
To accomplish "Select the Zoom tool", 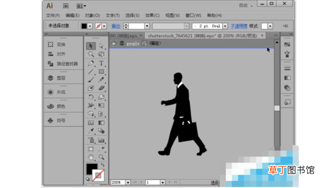I will click(x=101, y=157).
